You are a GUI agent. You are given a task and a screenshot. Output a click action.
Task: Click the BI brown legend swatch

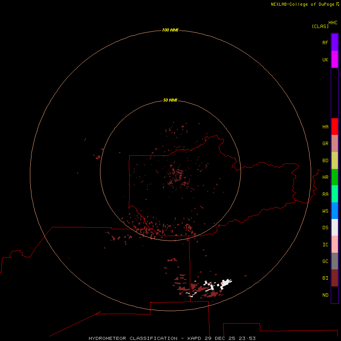(335, 278)
